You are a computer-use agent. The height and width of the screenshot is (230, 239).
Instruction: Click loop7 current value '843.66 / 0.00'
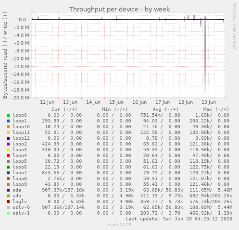point(62,173)
